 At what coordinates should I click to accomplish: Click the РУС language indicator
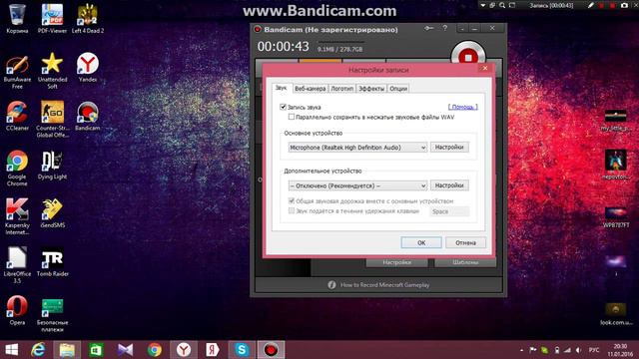(594, 350)
